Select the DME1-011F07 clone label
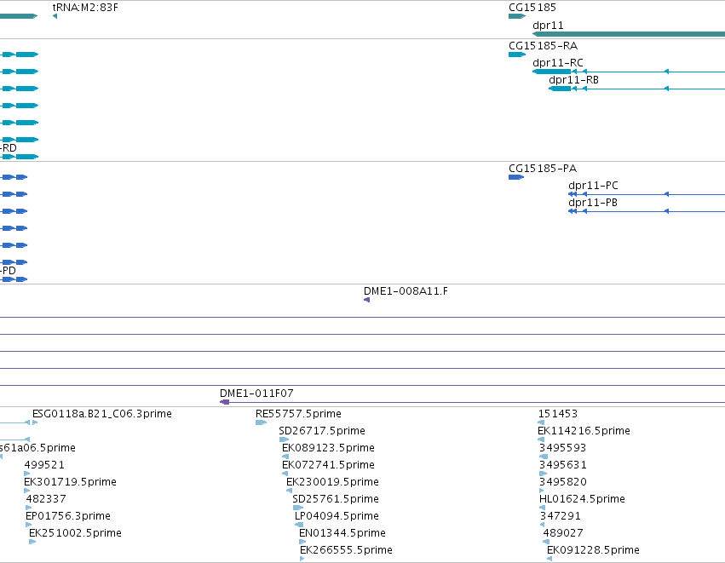 [256, 394]
